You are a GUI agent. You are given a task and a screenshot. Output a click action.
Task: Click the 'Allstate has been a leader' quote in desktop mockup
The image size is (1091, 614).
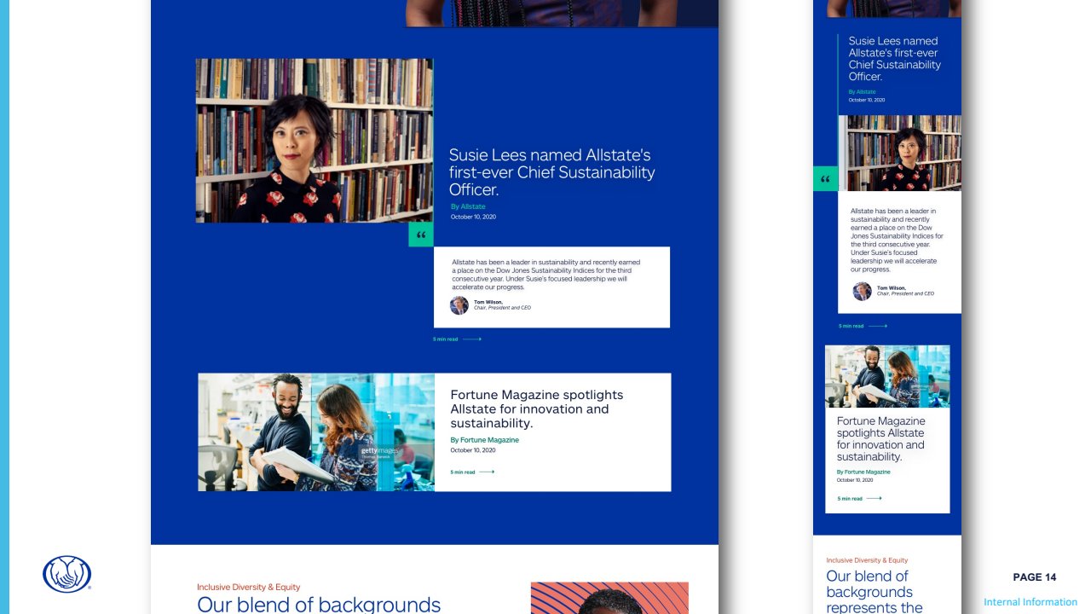click(546, 275)
